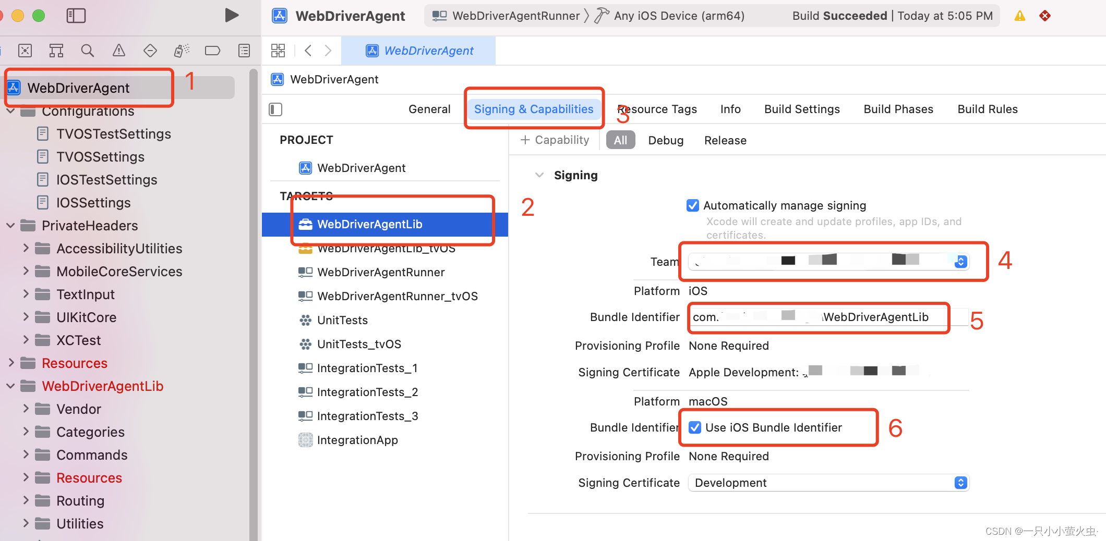Image resolution: width=1106 pixels, height=541 pixels.
Task: Toggle the project targets list sidebar
Action: click(x=275, y=109)
